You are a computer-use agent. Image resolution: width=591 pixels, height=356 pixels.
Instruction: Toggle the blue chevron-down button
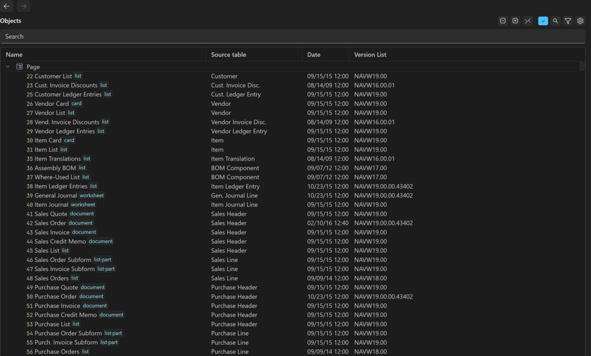(x=543, y=21)
